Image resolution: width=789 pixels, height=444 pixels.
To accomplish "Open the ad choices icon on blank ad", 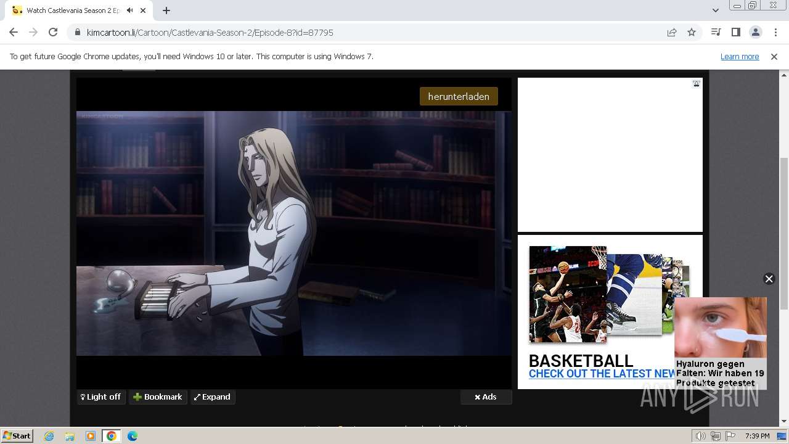I will click(697, 84).
